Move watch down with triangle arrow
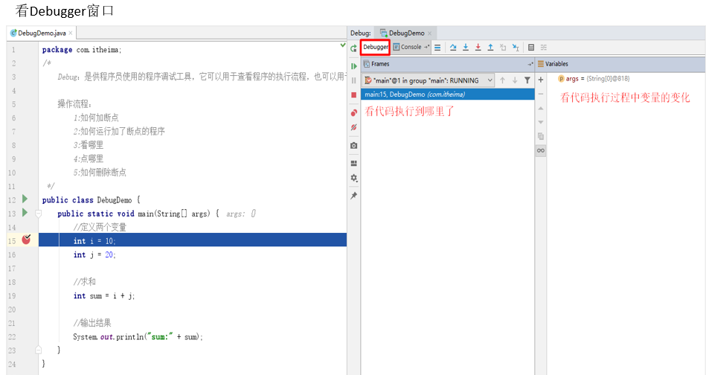The width and height of the screenshot is (706, 375). pos(541,122)
